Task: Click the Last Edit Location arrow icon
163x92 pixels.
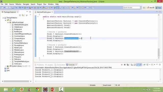Action: point(80,8)
